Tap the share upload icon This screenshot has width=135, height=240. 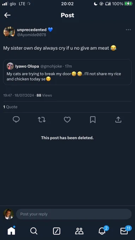pos(118,120)
